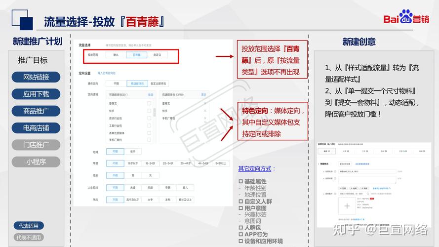Remove 手机厂商包 from selected media with X

tap(205, 118)
